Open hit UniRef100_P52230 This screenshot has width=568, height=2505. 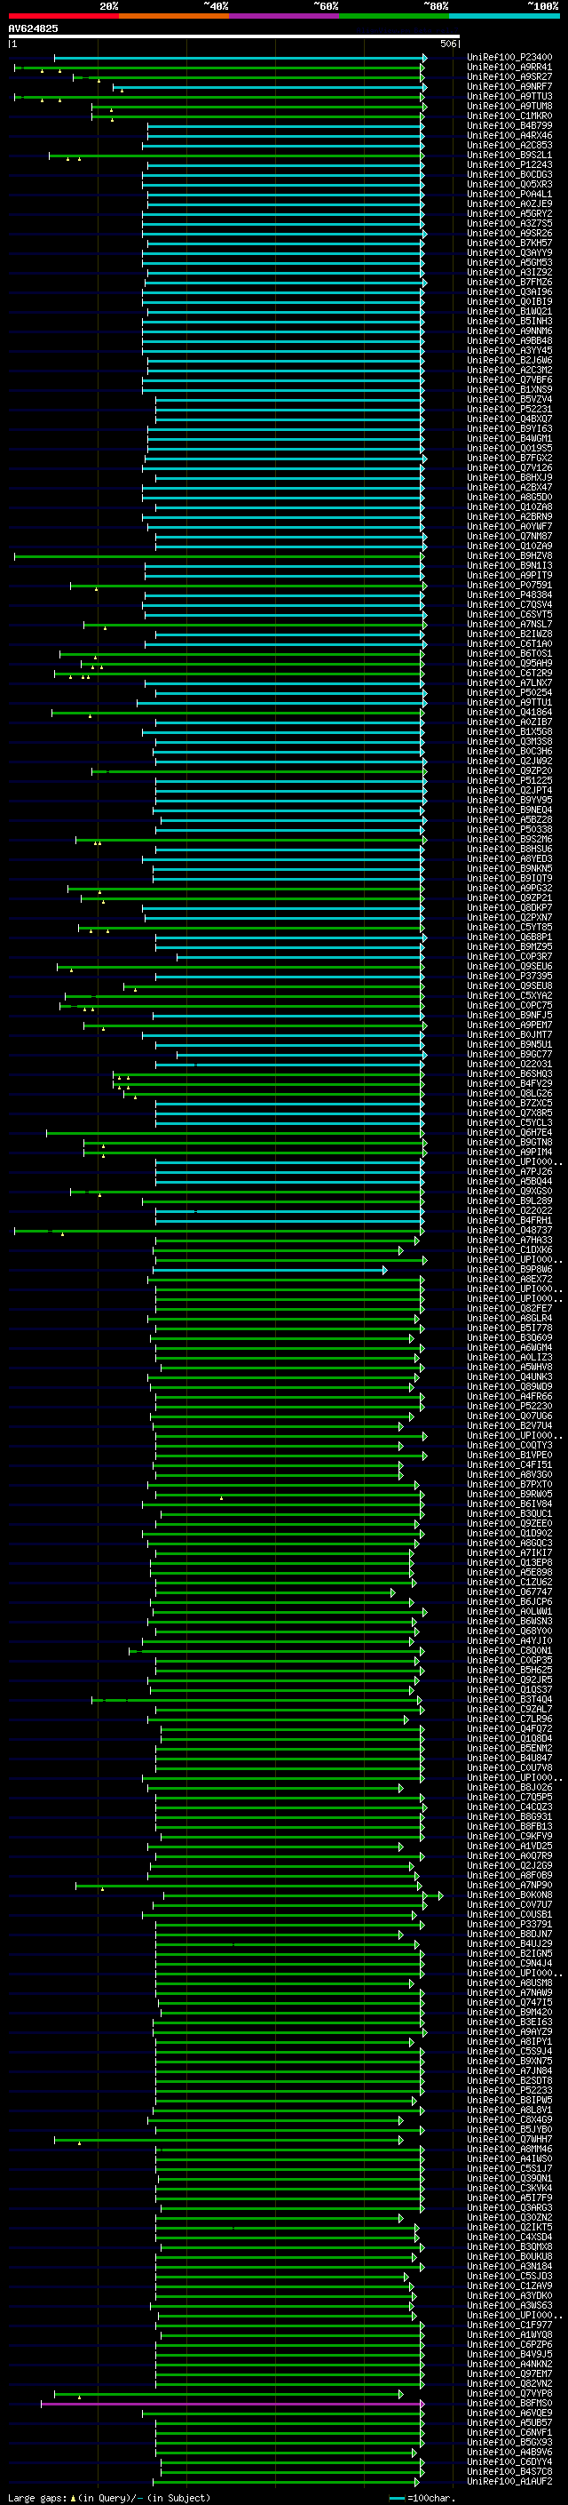[509, 1406]
